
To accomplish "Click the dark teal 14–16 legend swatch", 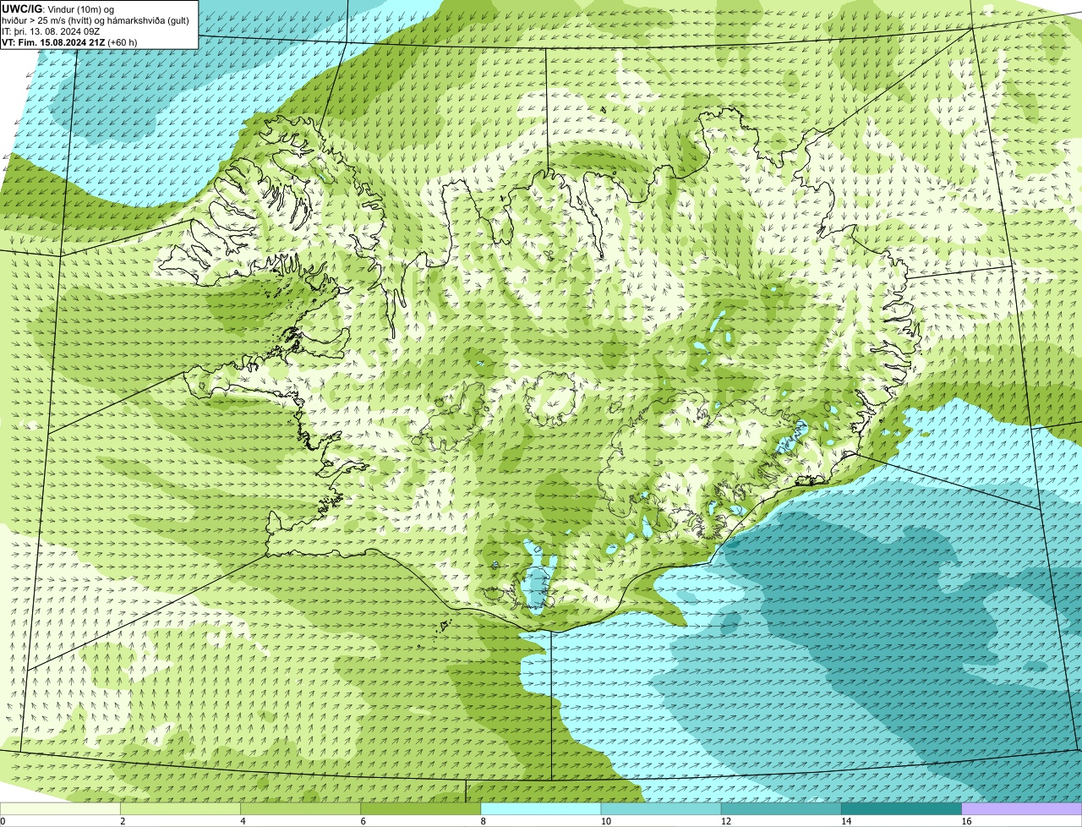I will pos(902,809).
